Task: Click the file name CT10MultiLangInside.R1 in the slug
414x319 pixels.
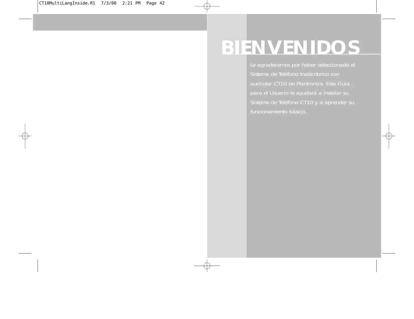Action: click(67, 3)
